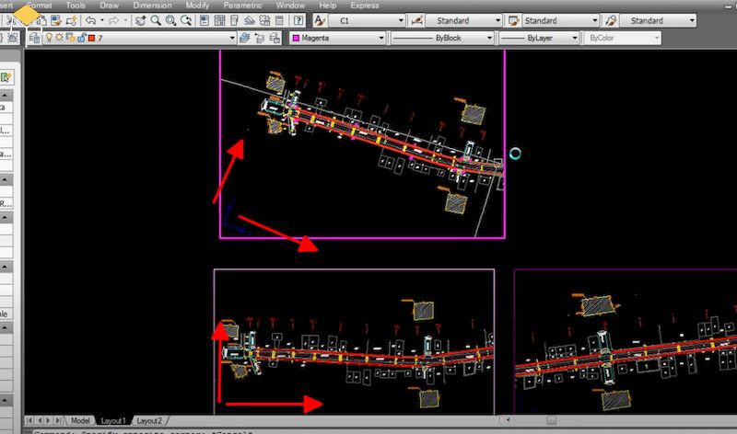This screenshot has height=434, width=737.
Task: Open the Tools menu
Action: (76, 6)
